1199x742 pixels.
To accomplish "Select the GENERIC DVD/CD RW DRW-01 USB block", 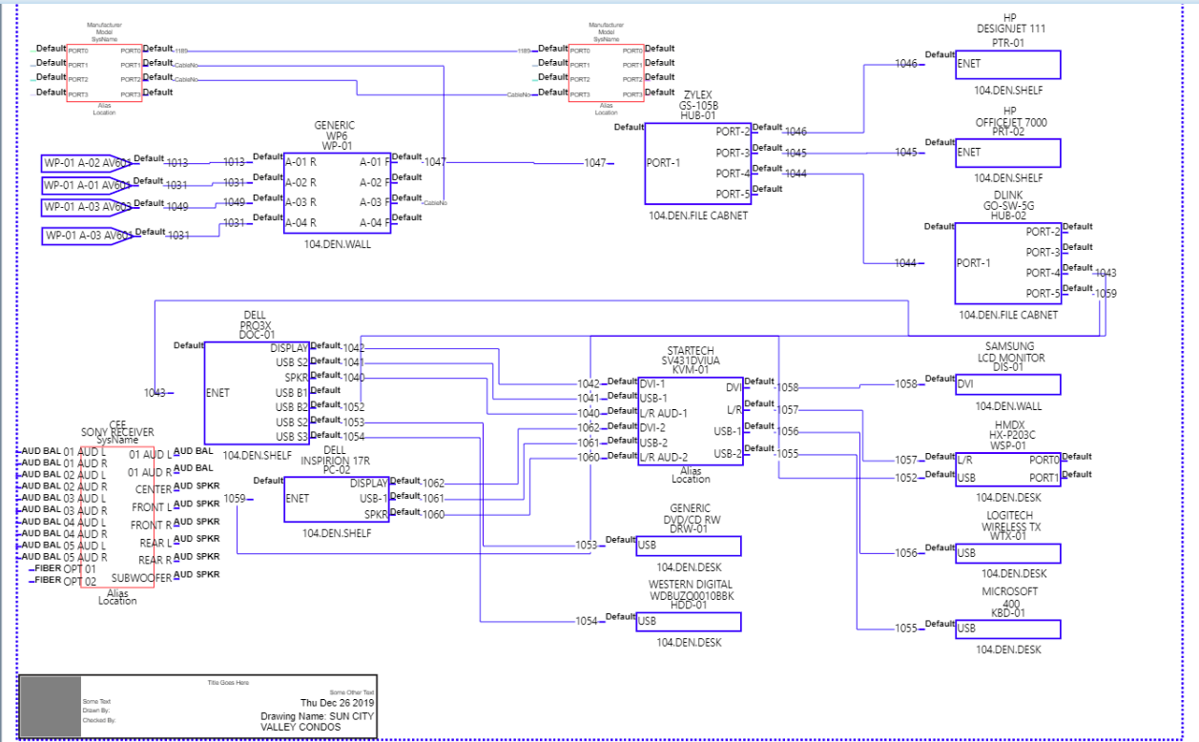I will click(x=689, y=546).
